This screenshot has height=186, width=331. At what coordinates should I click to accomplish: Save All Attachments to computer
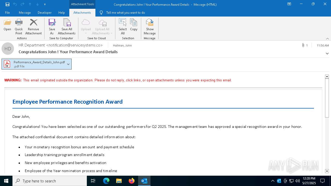[x=67, y=27]
